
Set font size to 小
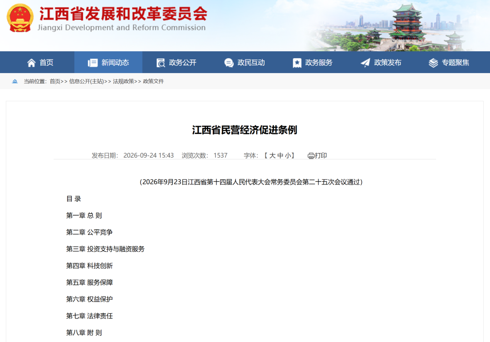click(x=288, y=155)
